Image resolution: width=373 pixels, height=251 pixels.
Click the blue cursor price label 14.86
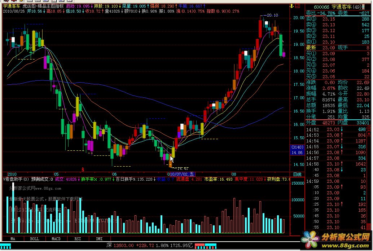(297, 153)
